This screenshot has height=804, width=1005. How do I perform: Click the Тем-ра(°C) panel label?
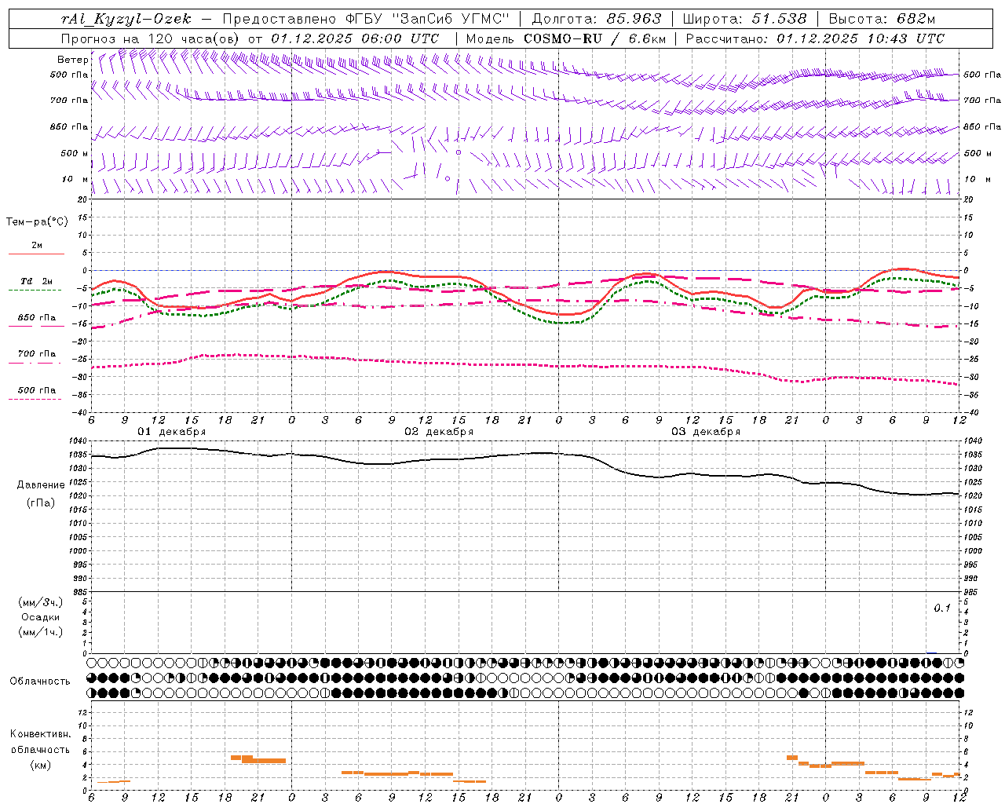coord(37,222)
